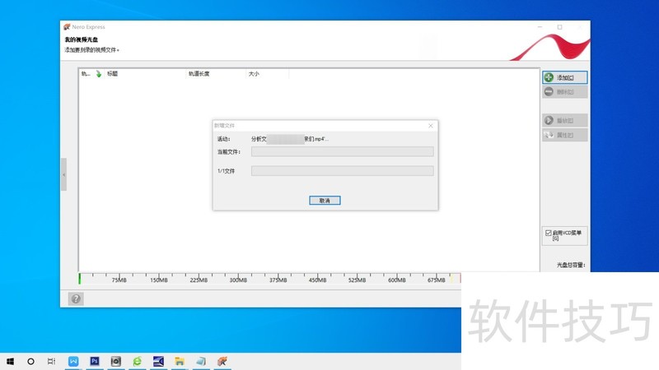
Task: Open Photoshop from the taskbar
Action: pyautogui.click(x=95, y=361)
